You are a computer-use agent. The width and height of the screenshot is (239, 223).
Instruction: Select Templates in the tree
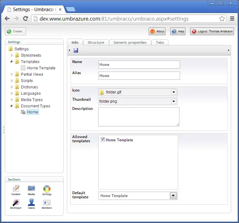click(x=30, y=62)
